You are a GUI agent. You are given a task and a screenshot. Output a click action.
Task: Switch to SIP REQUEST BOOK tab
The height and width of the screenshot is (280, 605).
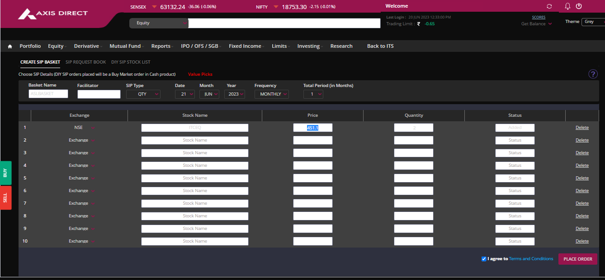pos(85,62)
